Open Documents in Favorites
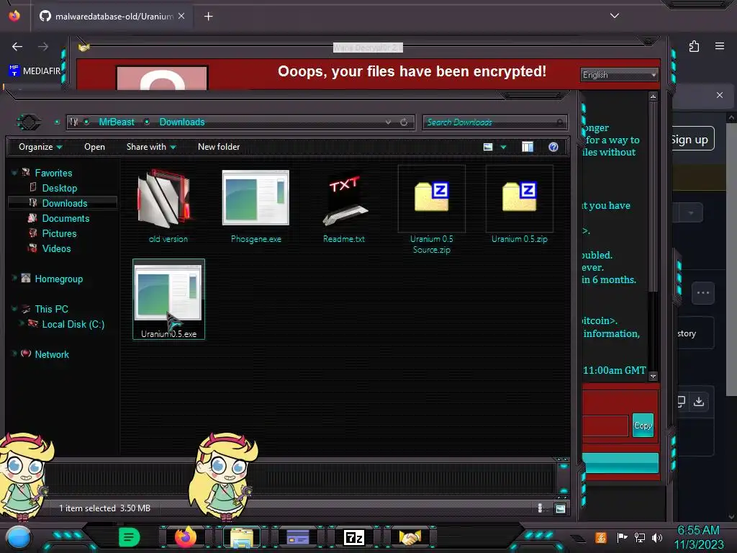 (65, 218)
